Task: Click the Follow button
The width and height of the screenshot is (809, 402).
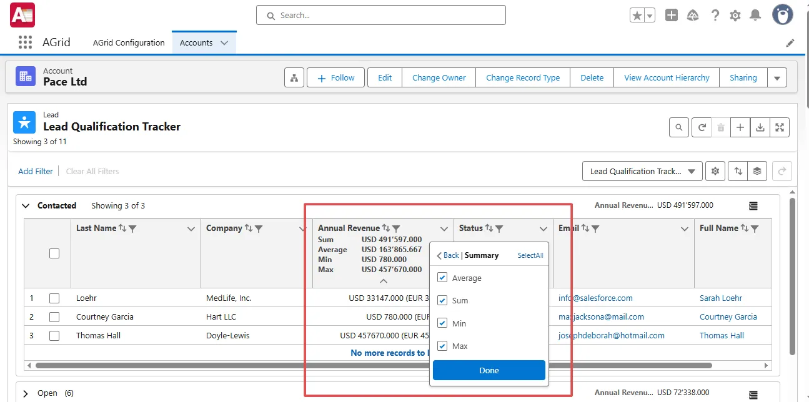Action: click(x=336, y=78)
